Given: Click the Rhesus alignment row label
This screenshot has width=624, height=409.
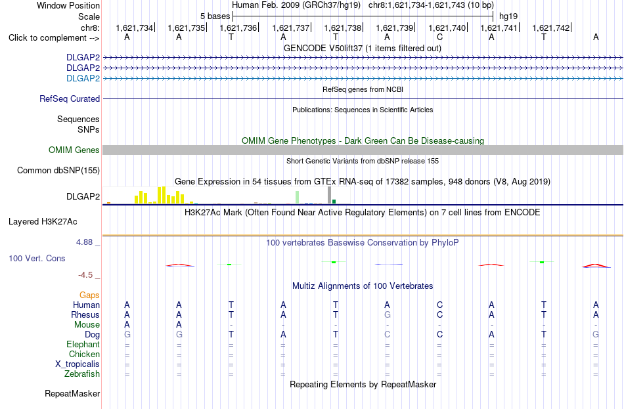Looking at the screenshot, I should click(x=85, y=314).
